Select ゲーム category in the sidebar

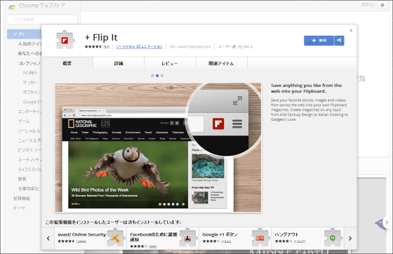[24, 121]
